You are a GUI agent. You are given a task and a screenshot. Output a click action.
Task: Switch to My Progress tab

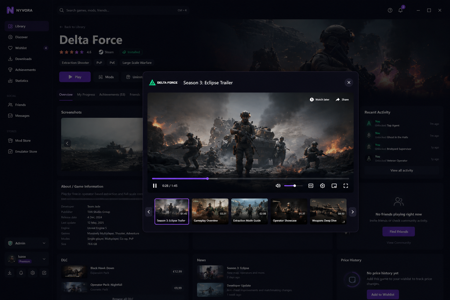coord(86,95)
